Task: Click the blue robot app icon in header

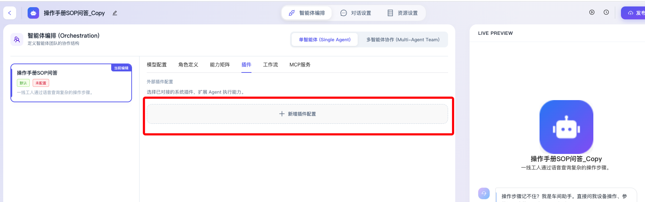Action: coord(33,13)
